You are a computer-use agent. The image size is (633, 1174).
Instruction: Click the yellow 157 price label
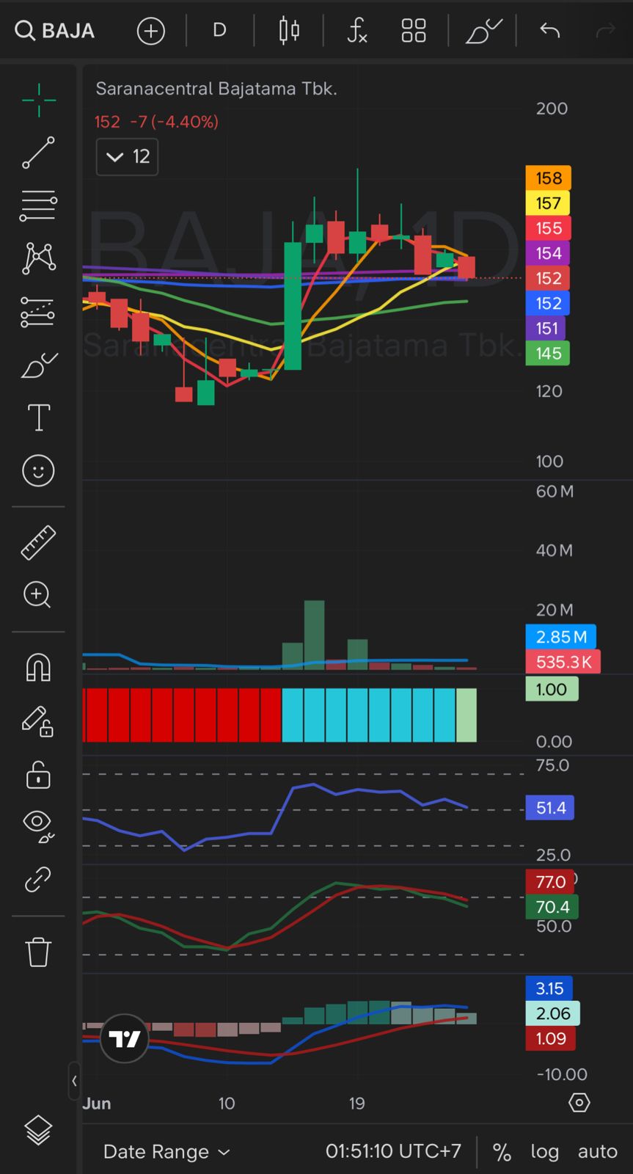tap(549, 203)
